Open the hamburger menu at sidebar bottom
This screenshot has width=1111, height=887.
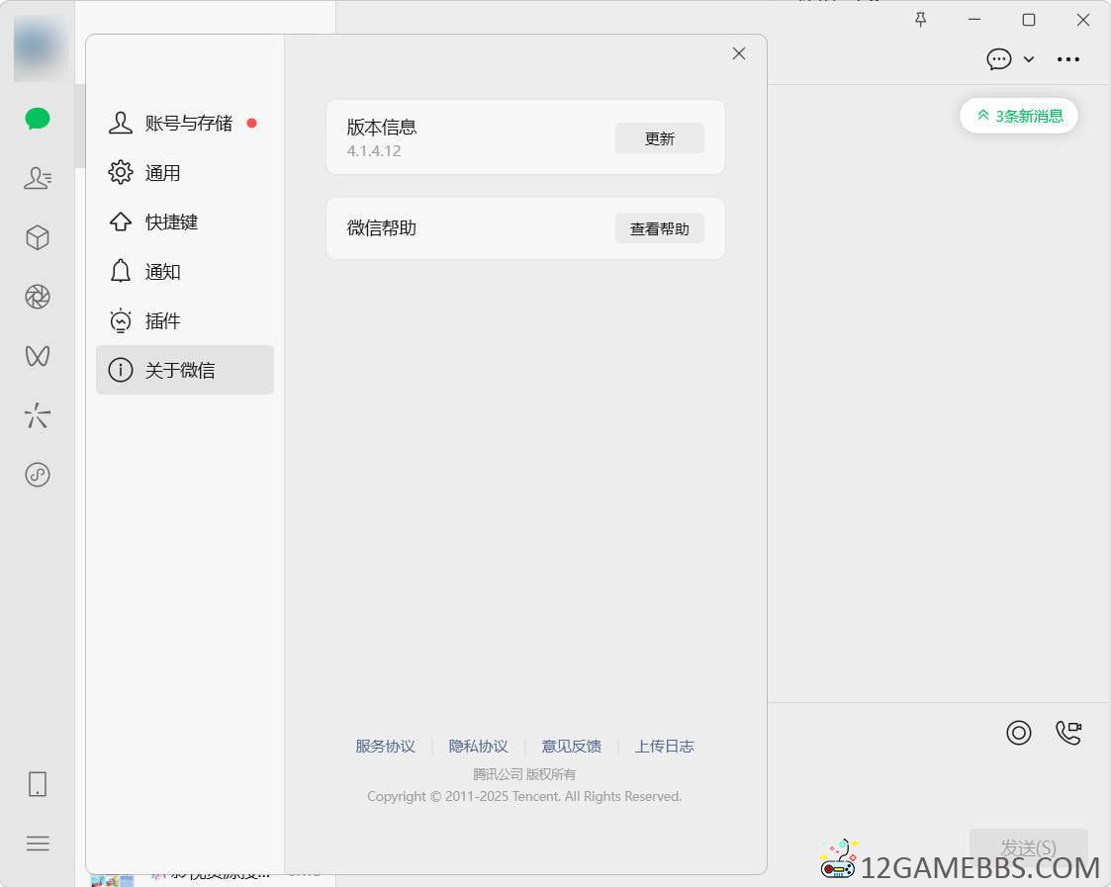point(38,843)
